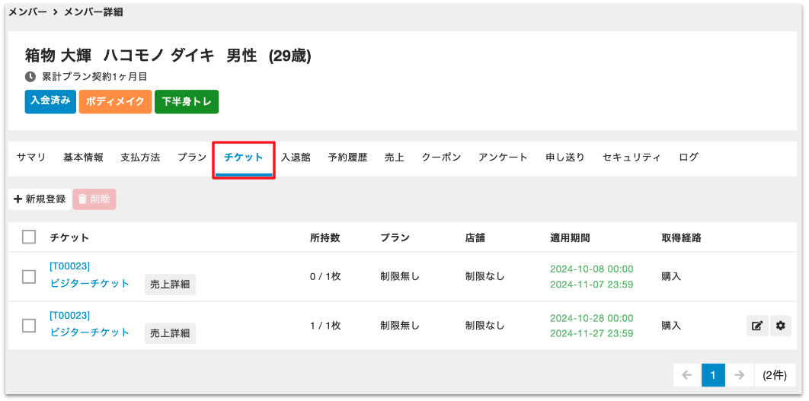Check the second ビジターチケット row checkbox
Image resolution: width=809 pixels, height=401 pixels.
29,326
